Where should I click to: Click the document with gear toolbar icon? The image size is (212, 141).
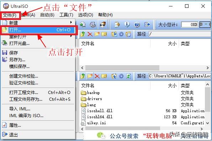point(117,25)
